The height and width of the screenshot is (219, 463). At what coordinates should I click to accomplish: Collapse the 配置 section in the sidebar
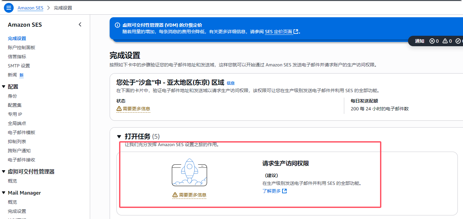click(4, 87)
